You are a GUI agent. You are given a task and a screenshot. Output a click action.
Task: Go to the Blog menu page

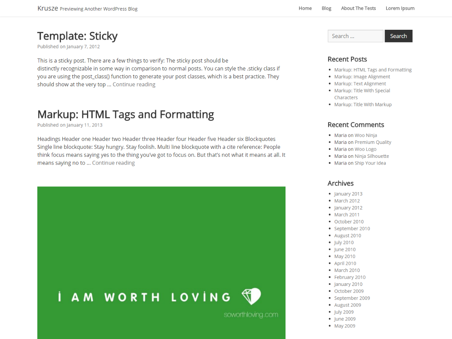327,8
